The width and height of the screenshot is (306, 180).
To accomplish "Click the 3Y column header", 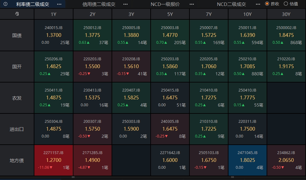I will point(131,14).
